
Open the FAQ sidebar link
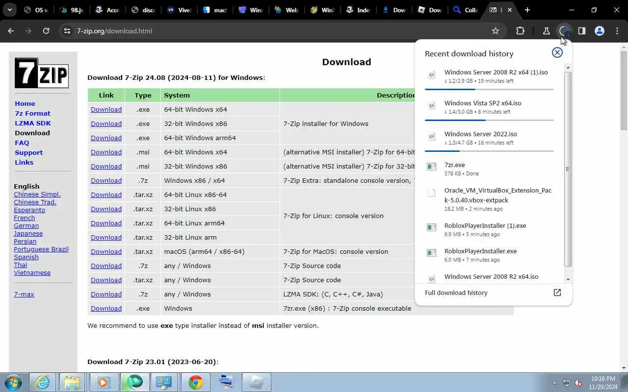click(x=22, y=143)
